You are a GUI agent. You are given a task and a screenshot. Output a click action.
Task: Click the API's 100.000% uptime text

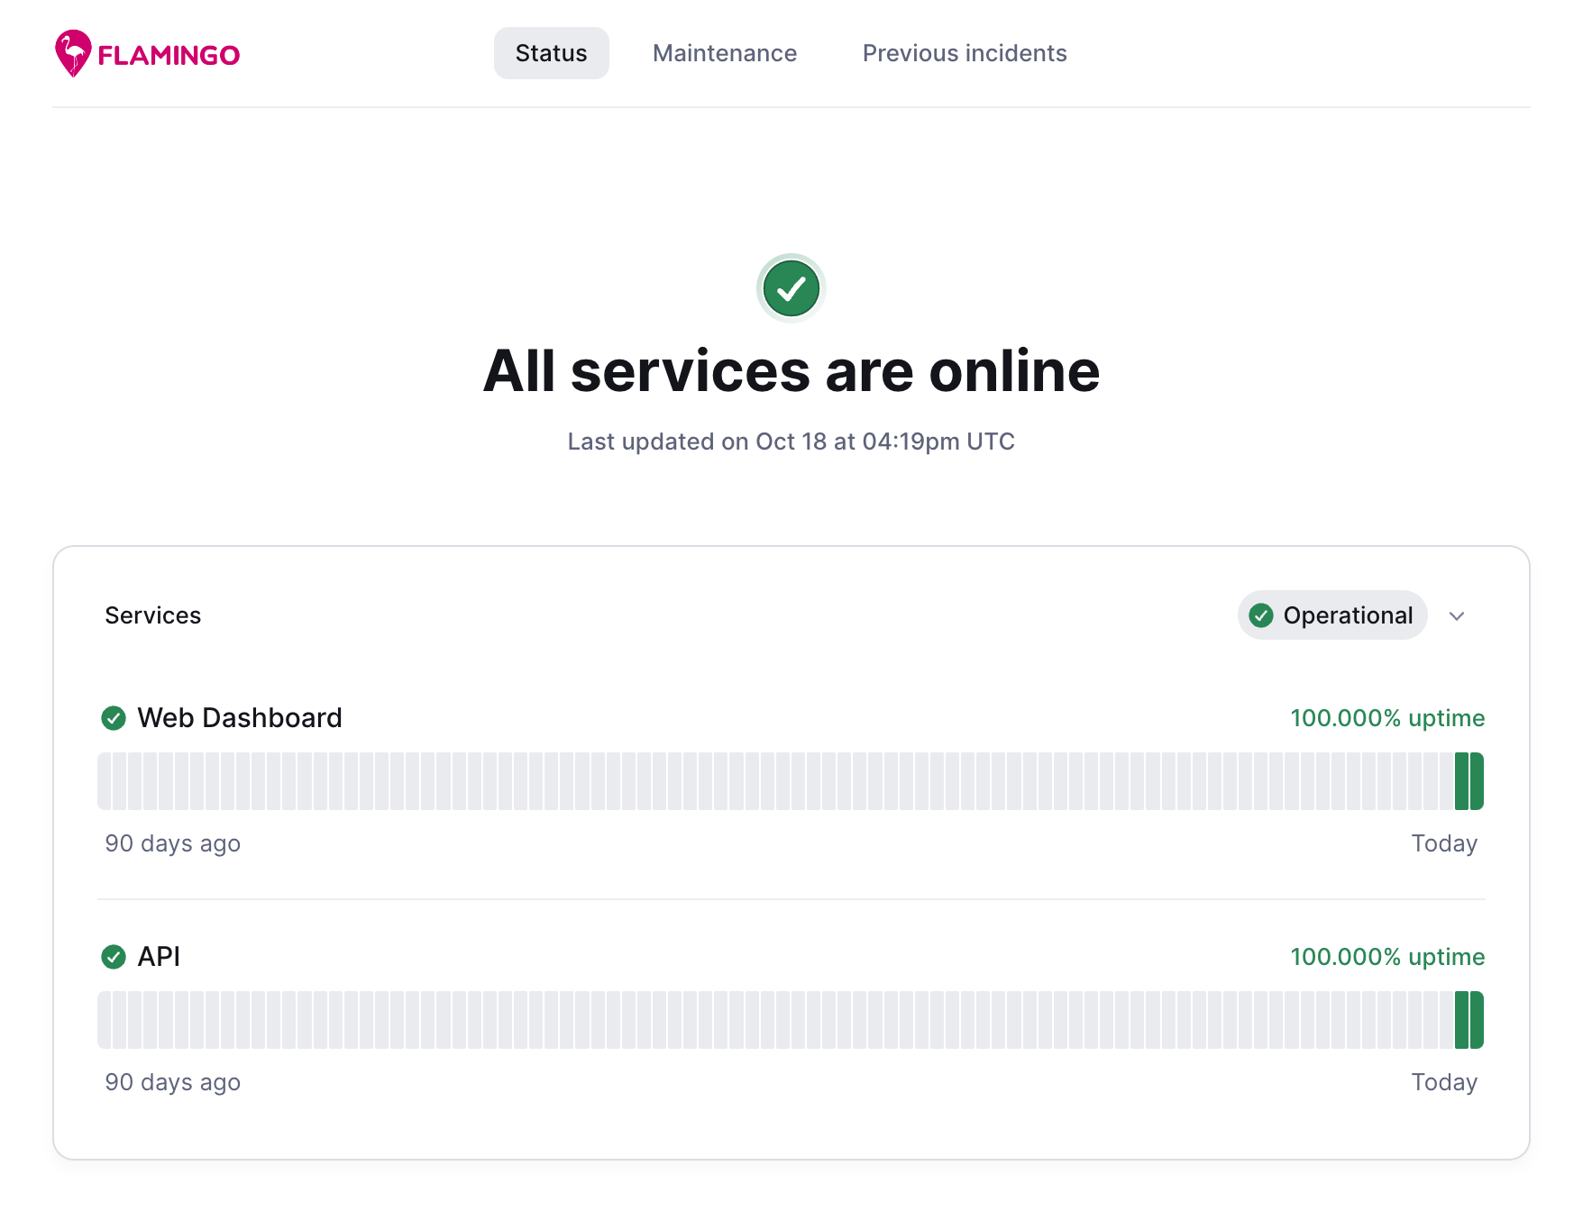click(x=1386, y=957)
